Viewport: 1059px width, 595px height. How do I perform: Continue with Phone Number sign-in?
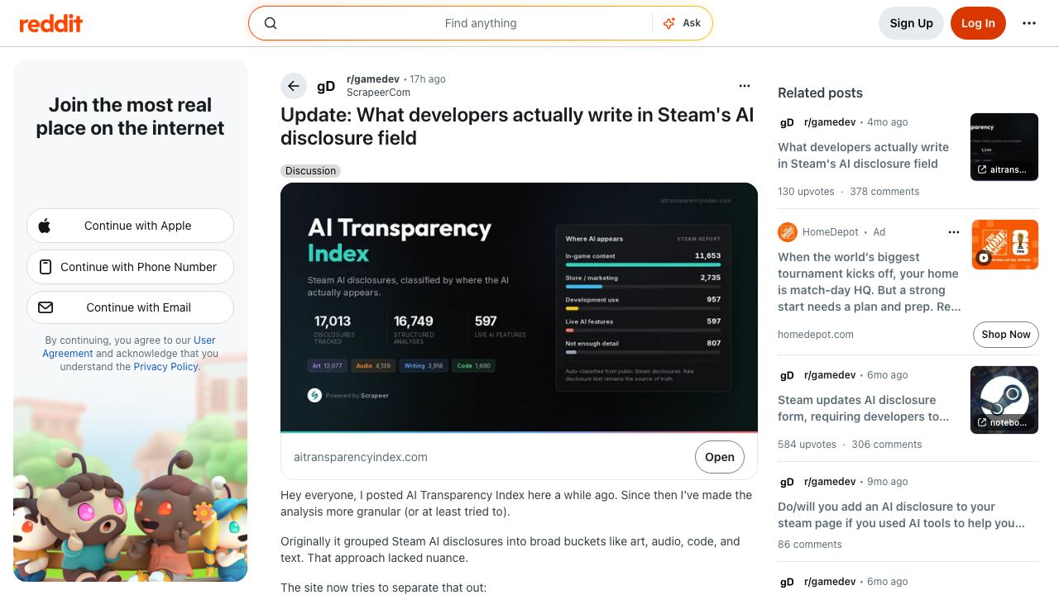pos(130,267)
